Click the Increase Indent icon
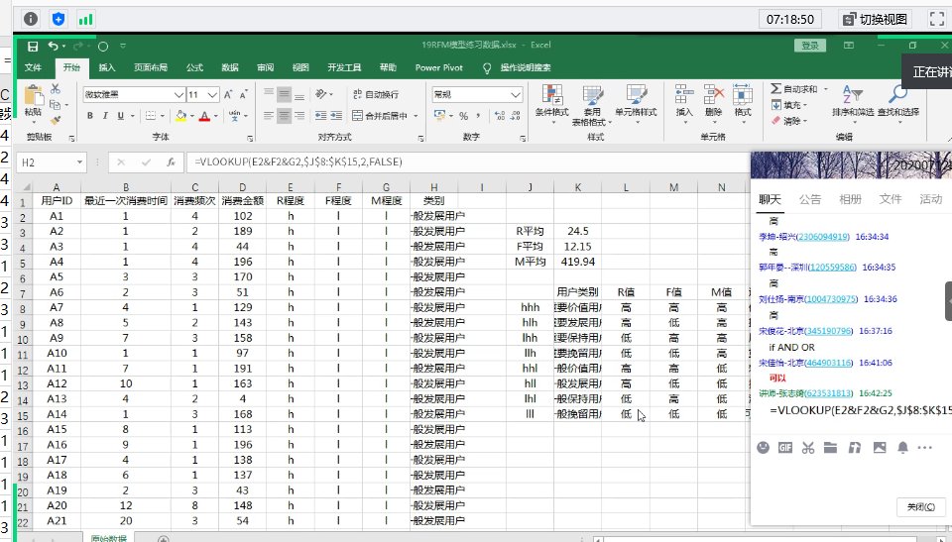The width and height of the screenshot is (952, 542). tap(336, 115)
